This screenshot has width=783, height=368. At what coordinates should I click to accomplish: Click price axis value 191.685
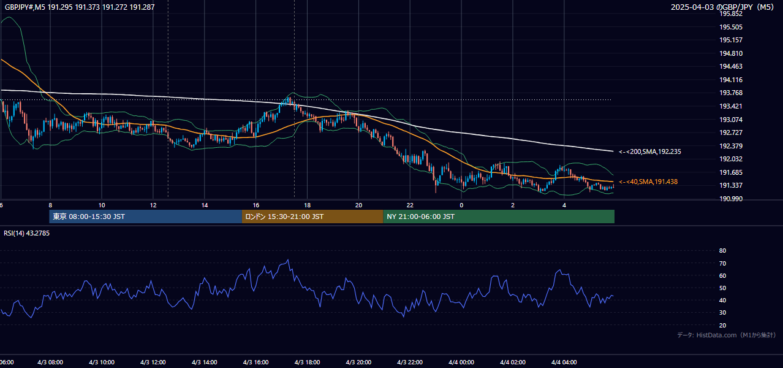tap(731, 172)
